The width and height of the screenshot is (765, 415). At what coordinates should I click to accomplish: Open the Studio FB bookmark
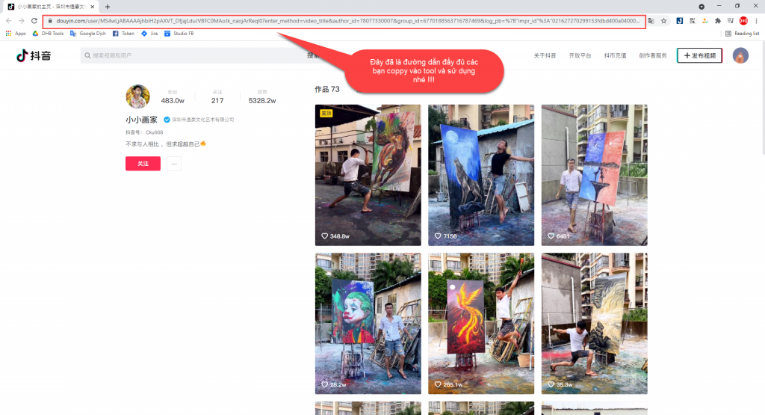(179, 33)
